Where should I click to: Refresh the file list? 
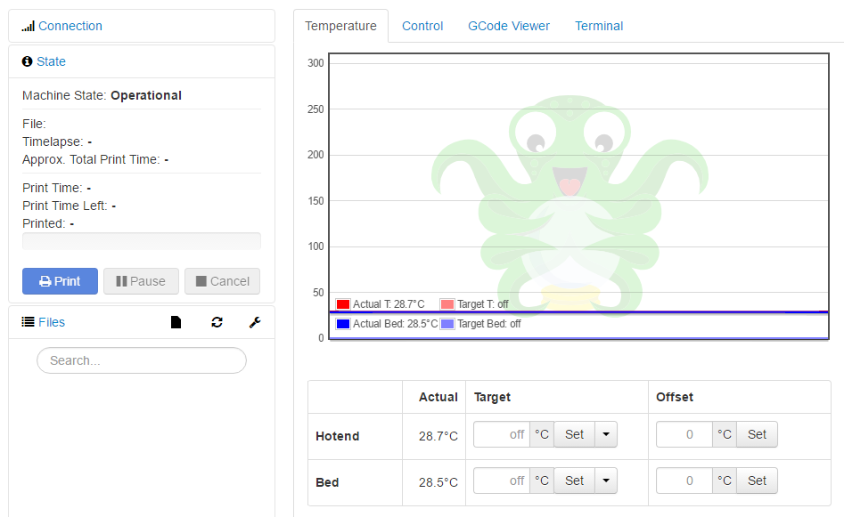tap(217, 322)
